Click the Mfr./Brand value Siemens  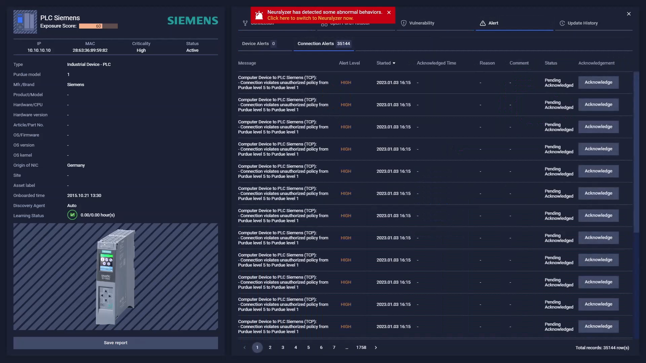76,85
